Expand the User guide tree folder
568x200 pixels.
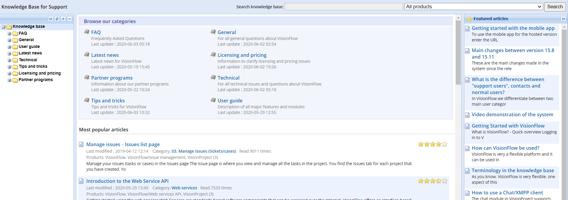click(9, 47)
